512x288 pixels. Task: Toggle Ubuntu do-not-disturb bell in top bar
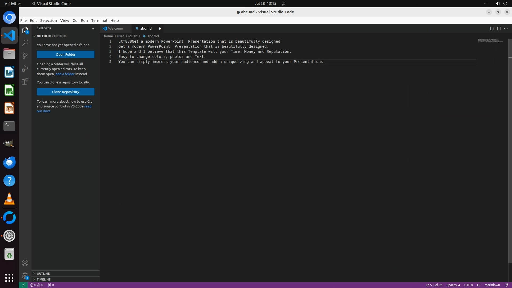[283, 3]
